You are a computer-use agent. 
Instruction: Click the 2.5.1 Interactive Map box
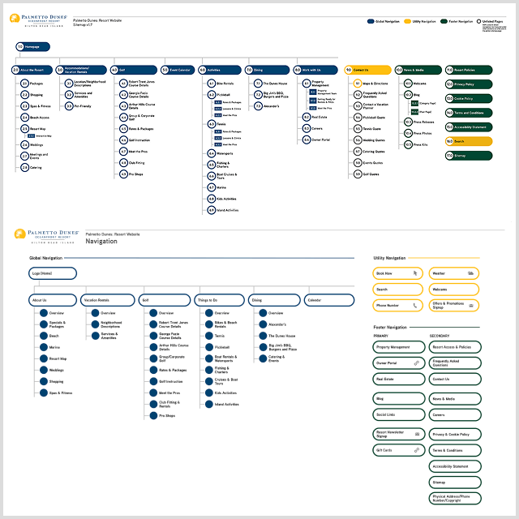tap(31, 135)
